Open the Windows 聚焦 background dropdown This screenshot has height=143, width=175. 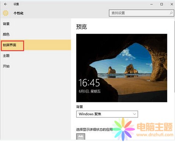point(107,114)
